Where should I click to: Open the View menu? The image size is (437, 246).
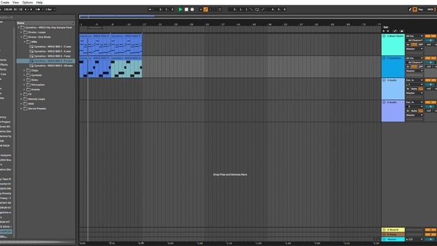coord(16,2)
